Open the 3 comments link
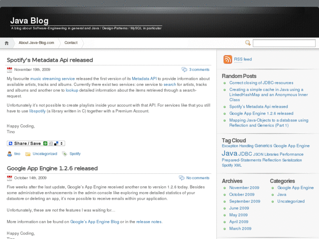 coord(199,70)
